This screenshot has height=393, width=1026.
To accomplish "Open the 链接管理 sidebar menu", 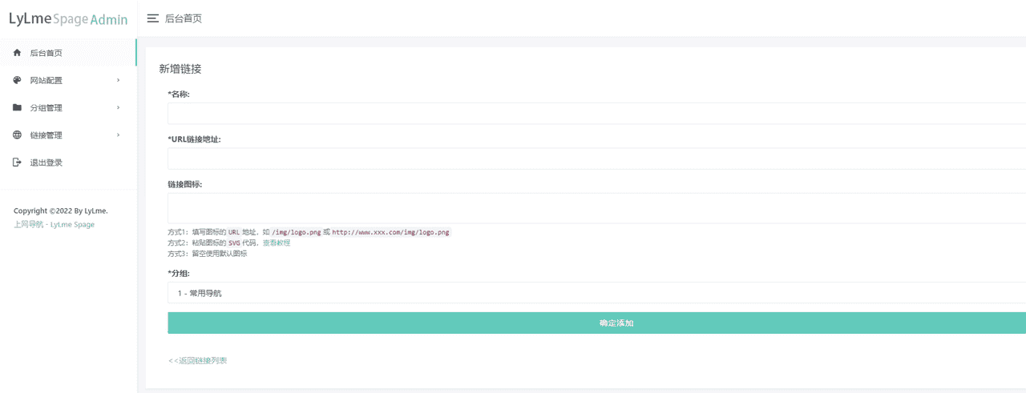I will pos(68,135).
